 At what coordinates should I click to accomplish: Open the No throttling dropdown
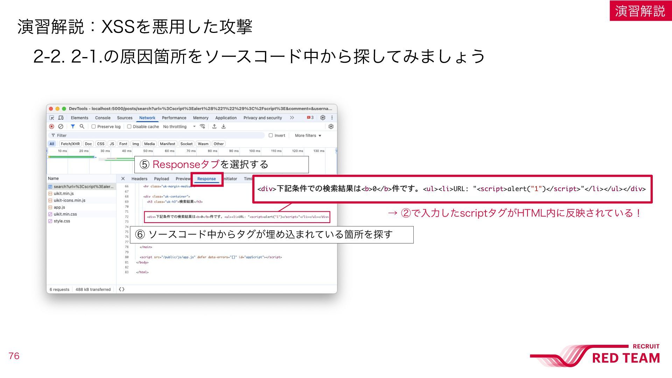click(x=179, y=127)
